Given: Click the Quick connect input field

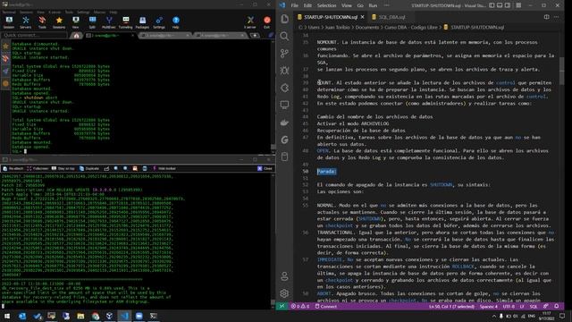Looking at the screenshot, I should point(35,36).
